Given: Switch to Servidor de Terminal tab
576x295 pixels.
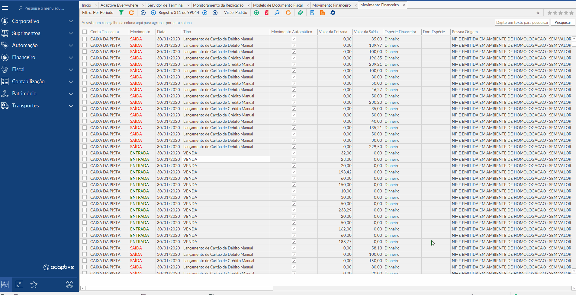Looking at the screenshot, I should click(x=166, y=5).
